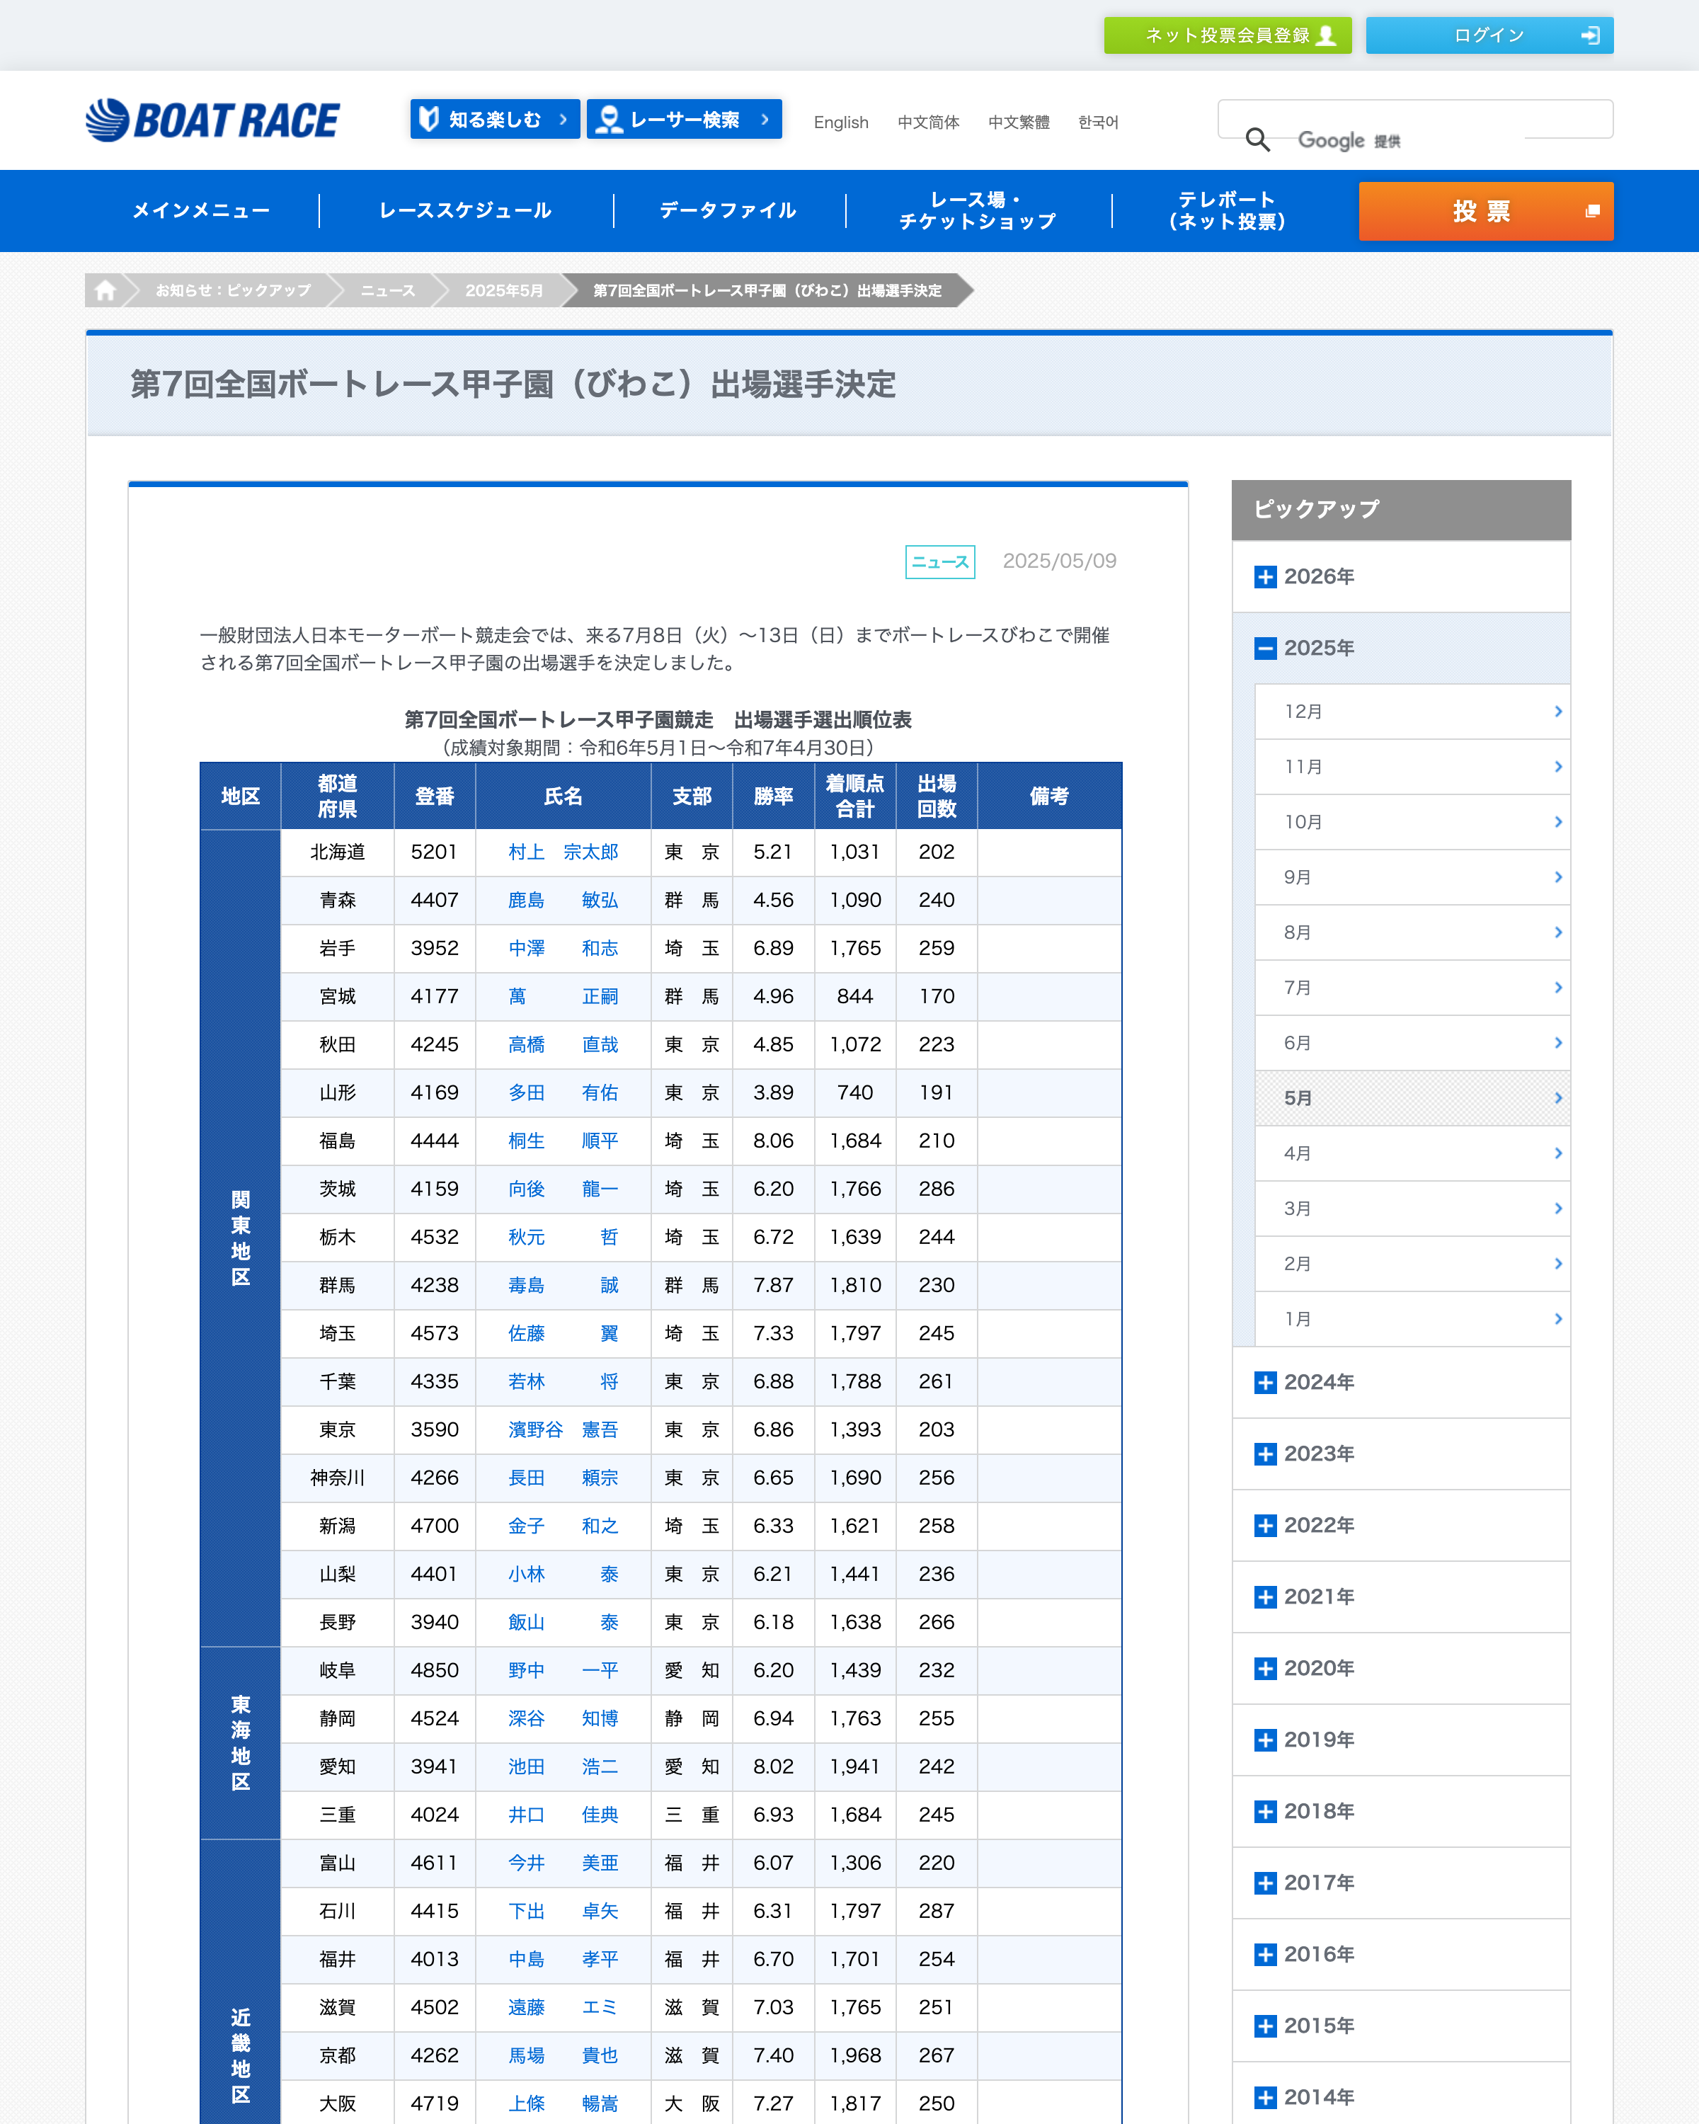Screen dimensions: 1699x2124
Task: Expand the 2015年 archive section
Action: pos(1400,2026)
